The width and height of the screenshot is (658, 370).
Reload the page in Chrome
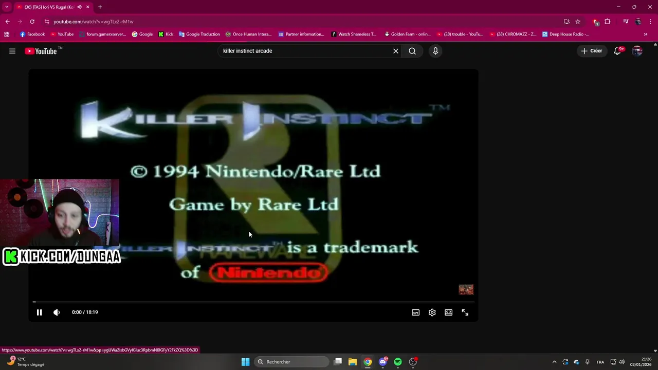coord(32,22)
